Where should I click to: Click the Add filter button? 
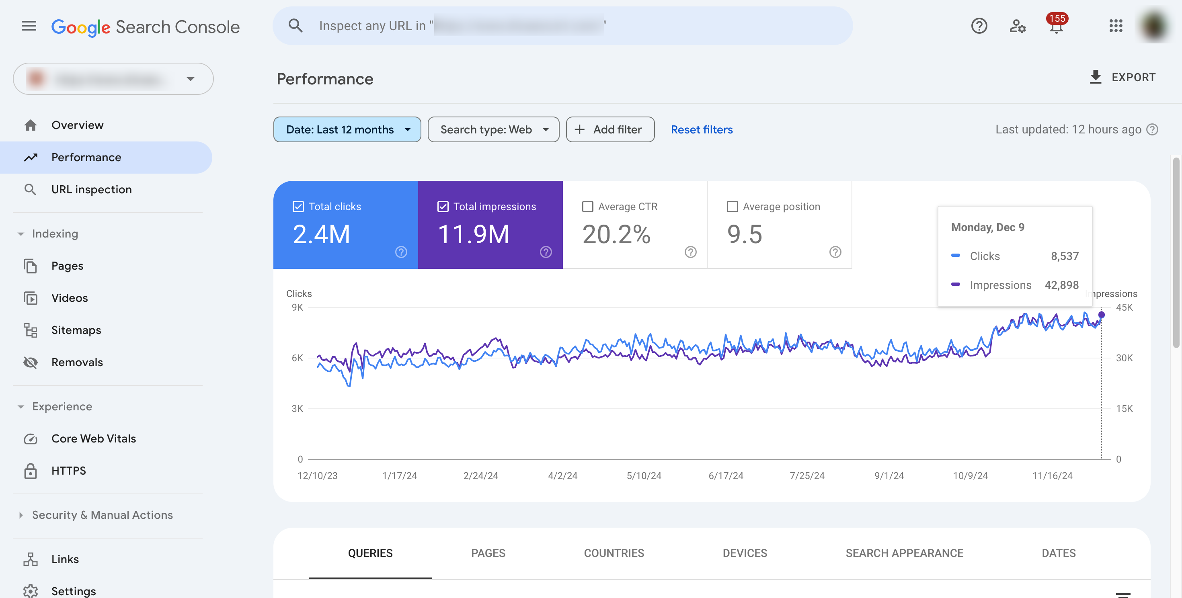click(610, 129)
